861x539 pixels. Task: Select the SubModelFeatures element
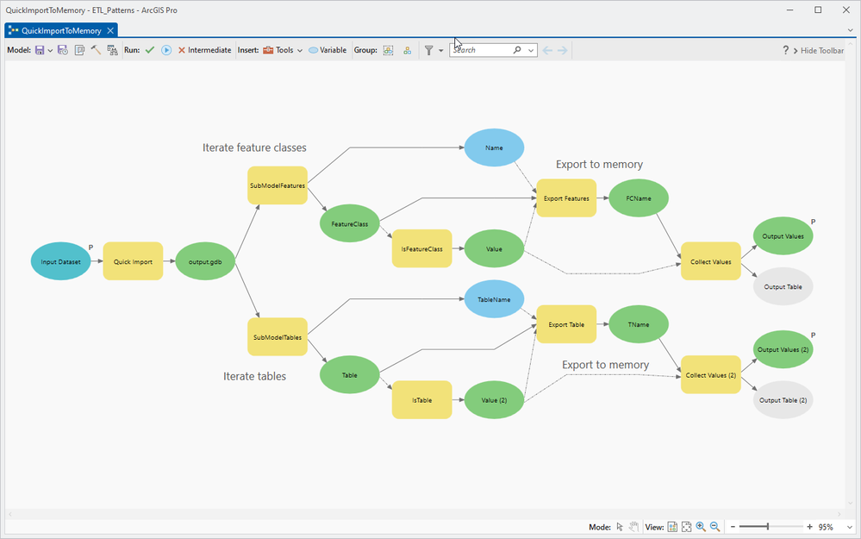coord(278,185)
